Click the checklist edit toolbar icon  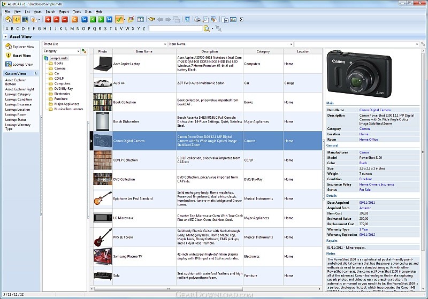(x=131, y=19)
